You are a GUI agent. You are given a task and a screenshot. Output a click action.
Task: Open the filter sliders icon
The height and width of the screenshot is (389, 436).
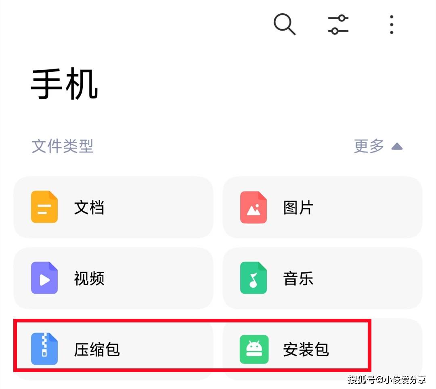pyautogui.click(x=338, y=25)
